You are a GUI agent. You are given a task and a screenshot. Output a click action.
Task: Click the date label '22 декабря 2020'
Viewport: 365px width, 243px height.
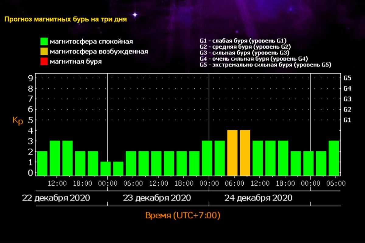coord(56,198)
